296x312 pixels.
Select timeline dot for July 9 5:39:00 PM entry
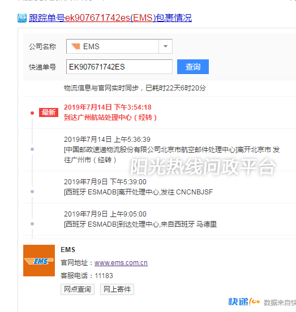pos(32,192)
